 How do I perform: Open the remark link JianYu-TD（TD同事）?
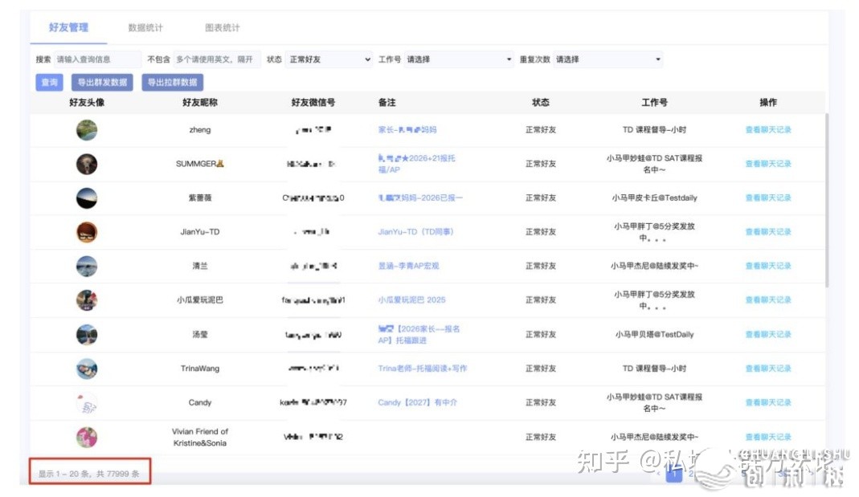coord(415,232)
